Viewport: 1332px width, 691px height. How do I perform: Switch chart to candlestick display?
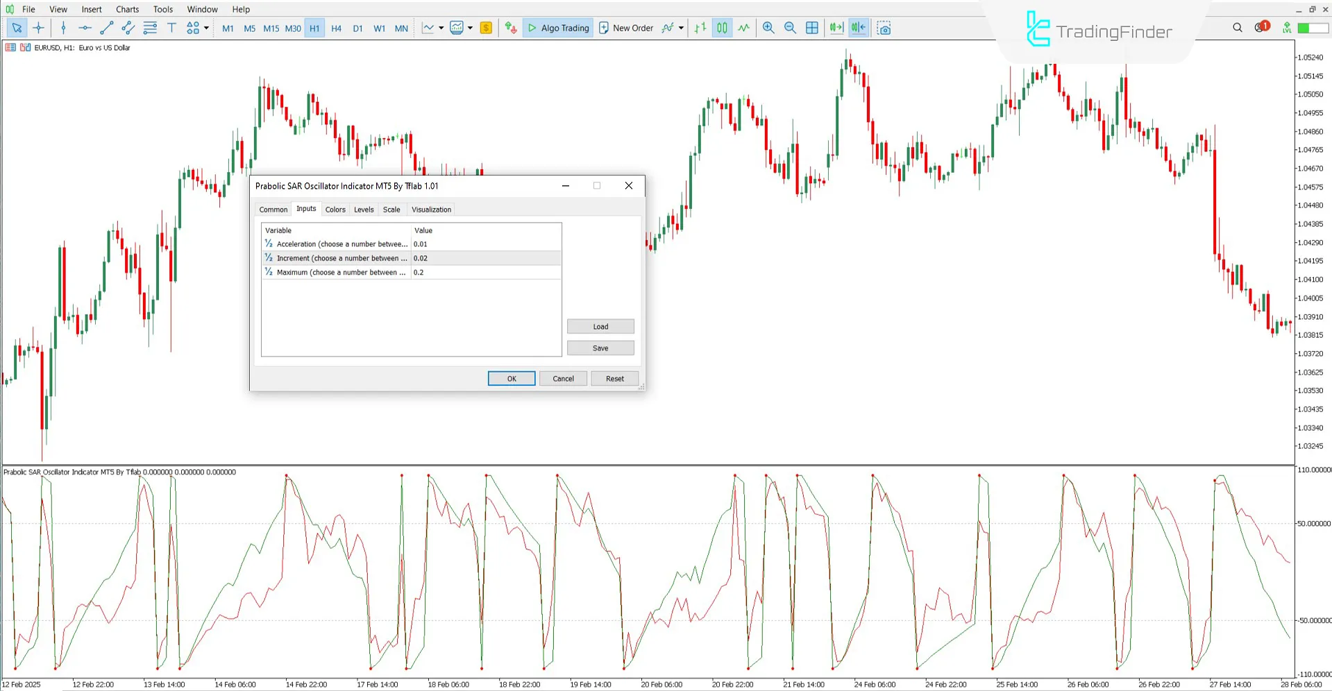[x=722, y=28]
